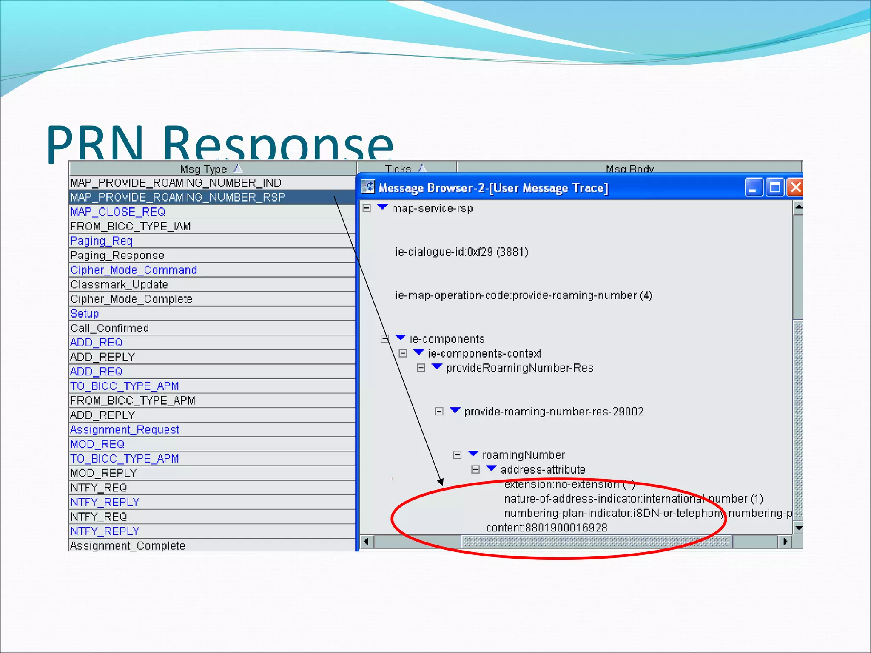The height and width of the screenshot is (653, 871).
Task: Collapse the provideRoamingNumber-Res node
Action: [x=421, y=368]
